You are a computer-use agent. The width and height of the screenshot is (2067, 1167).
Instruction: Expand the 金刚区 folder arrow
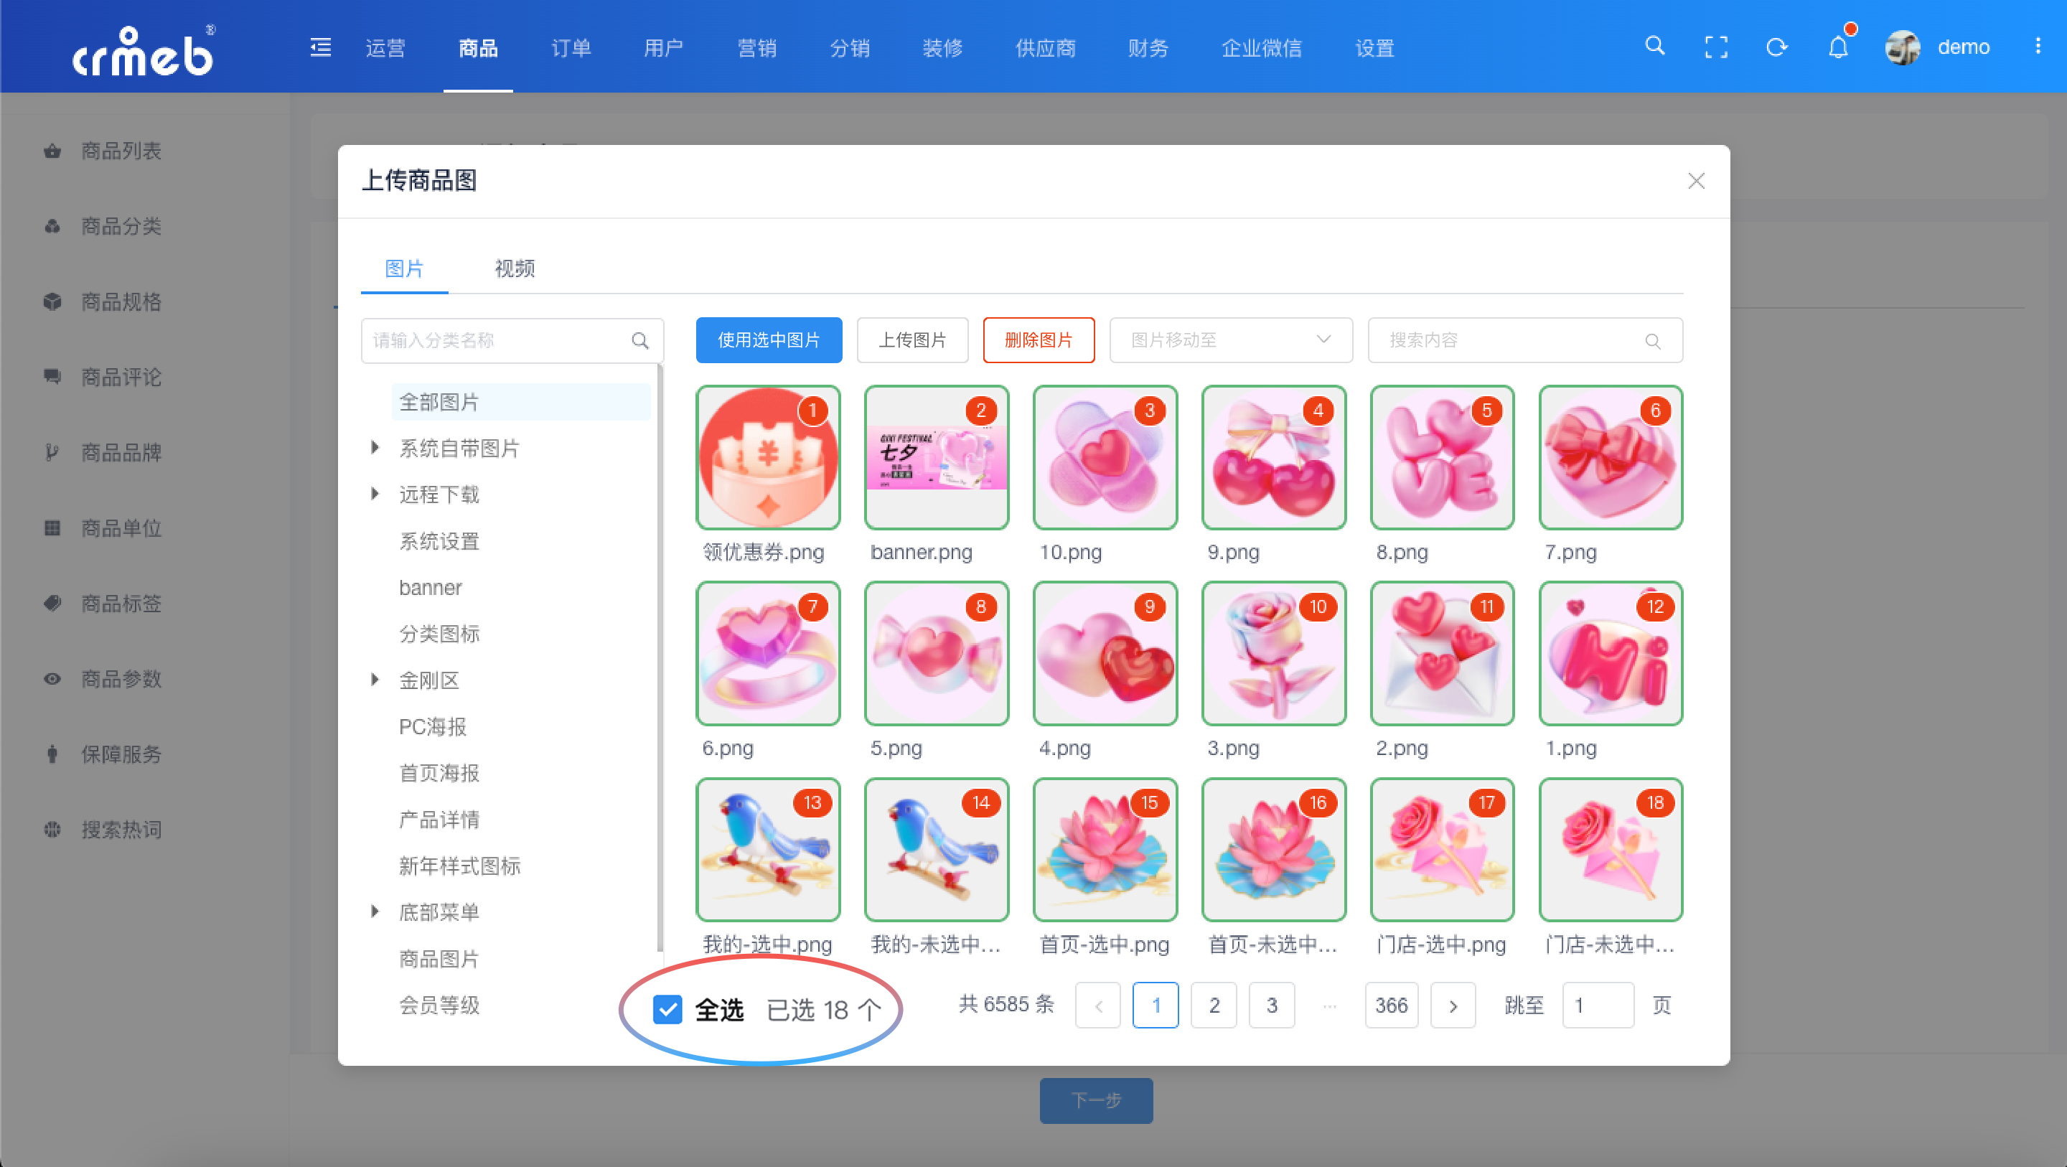click(x=375, y=680)
